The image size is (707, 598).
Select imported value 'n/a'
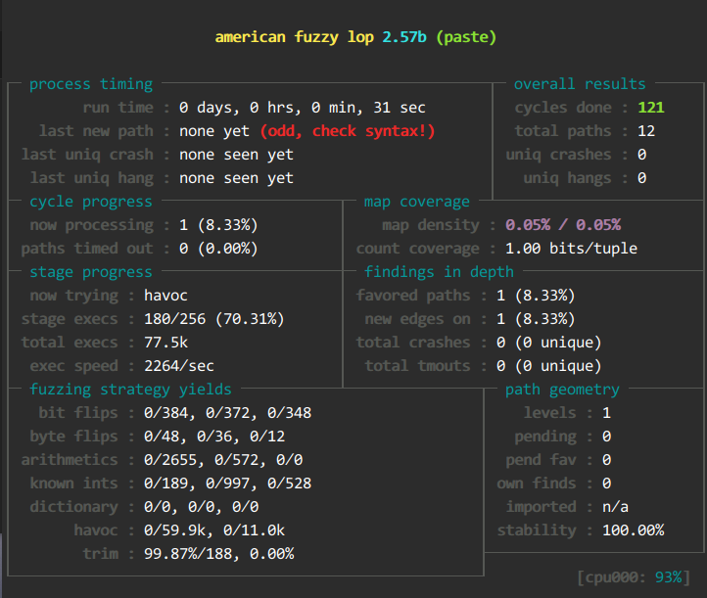pyautogui.click(x=616, y=507)
